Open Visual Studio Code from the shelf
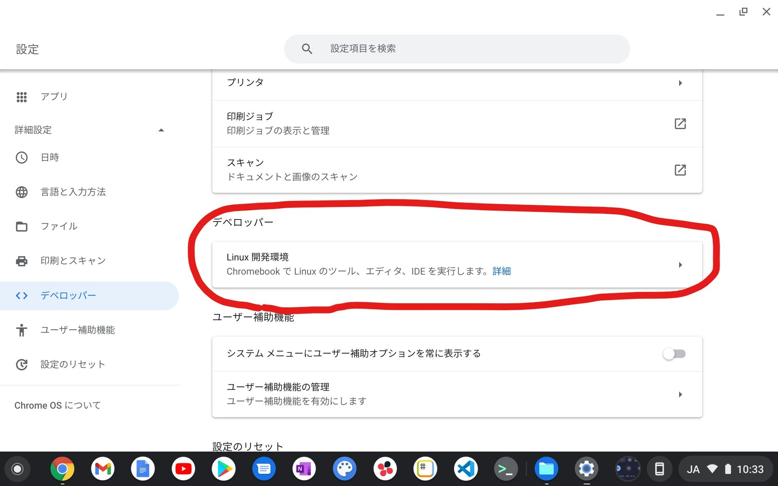Screen dimensions: 778x486 [x=466, y=469]
